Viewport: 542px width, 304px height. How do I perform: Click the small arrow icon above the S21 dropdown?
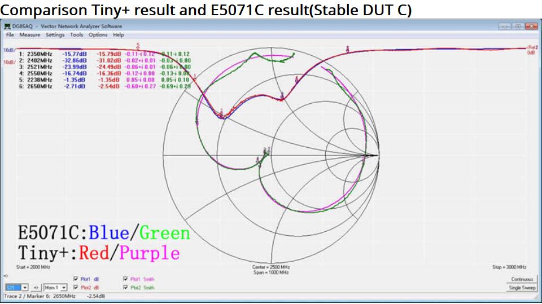pyautogui.click(x=6, y=276)
